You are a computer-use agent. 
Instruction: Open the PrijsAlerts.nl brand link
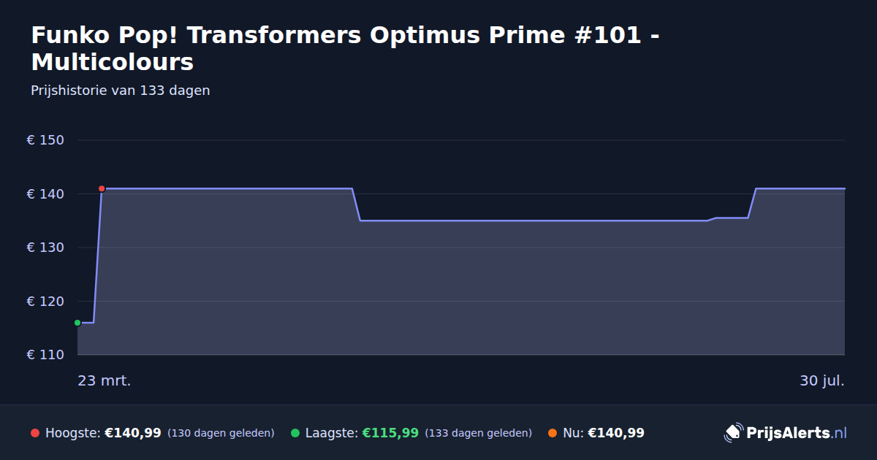786,433
